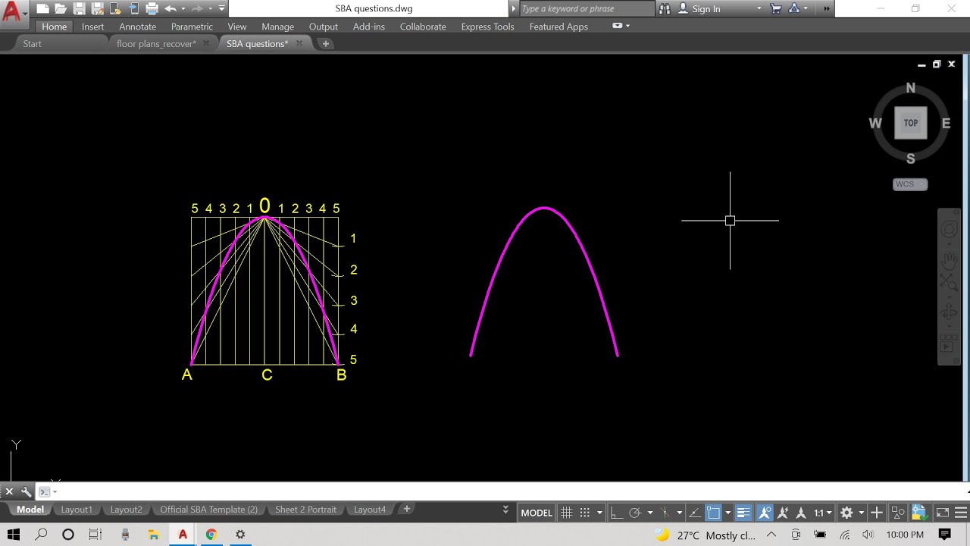Undo the last action

[171, 9]
